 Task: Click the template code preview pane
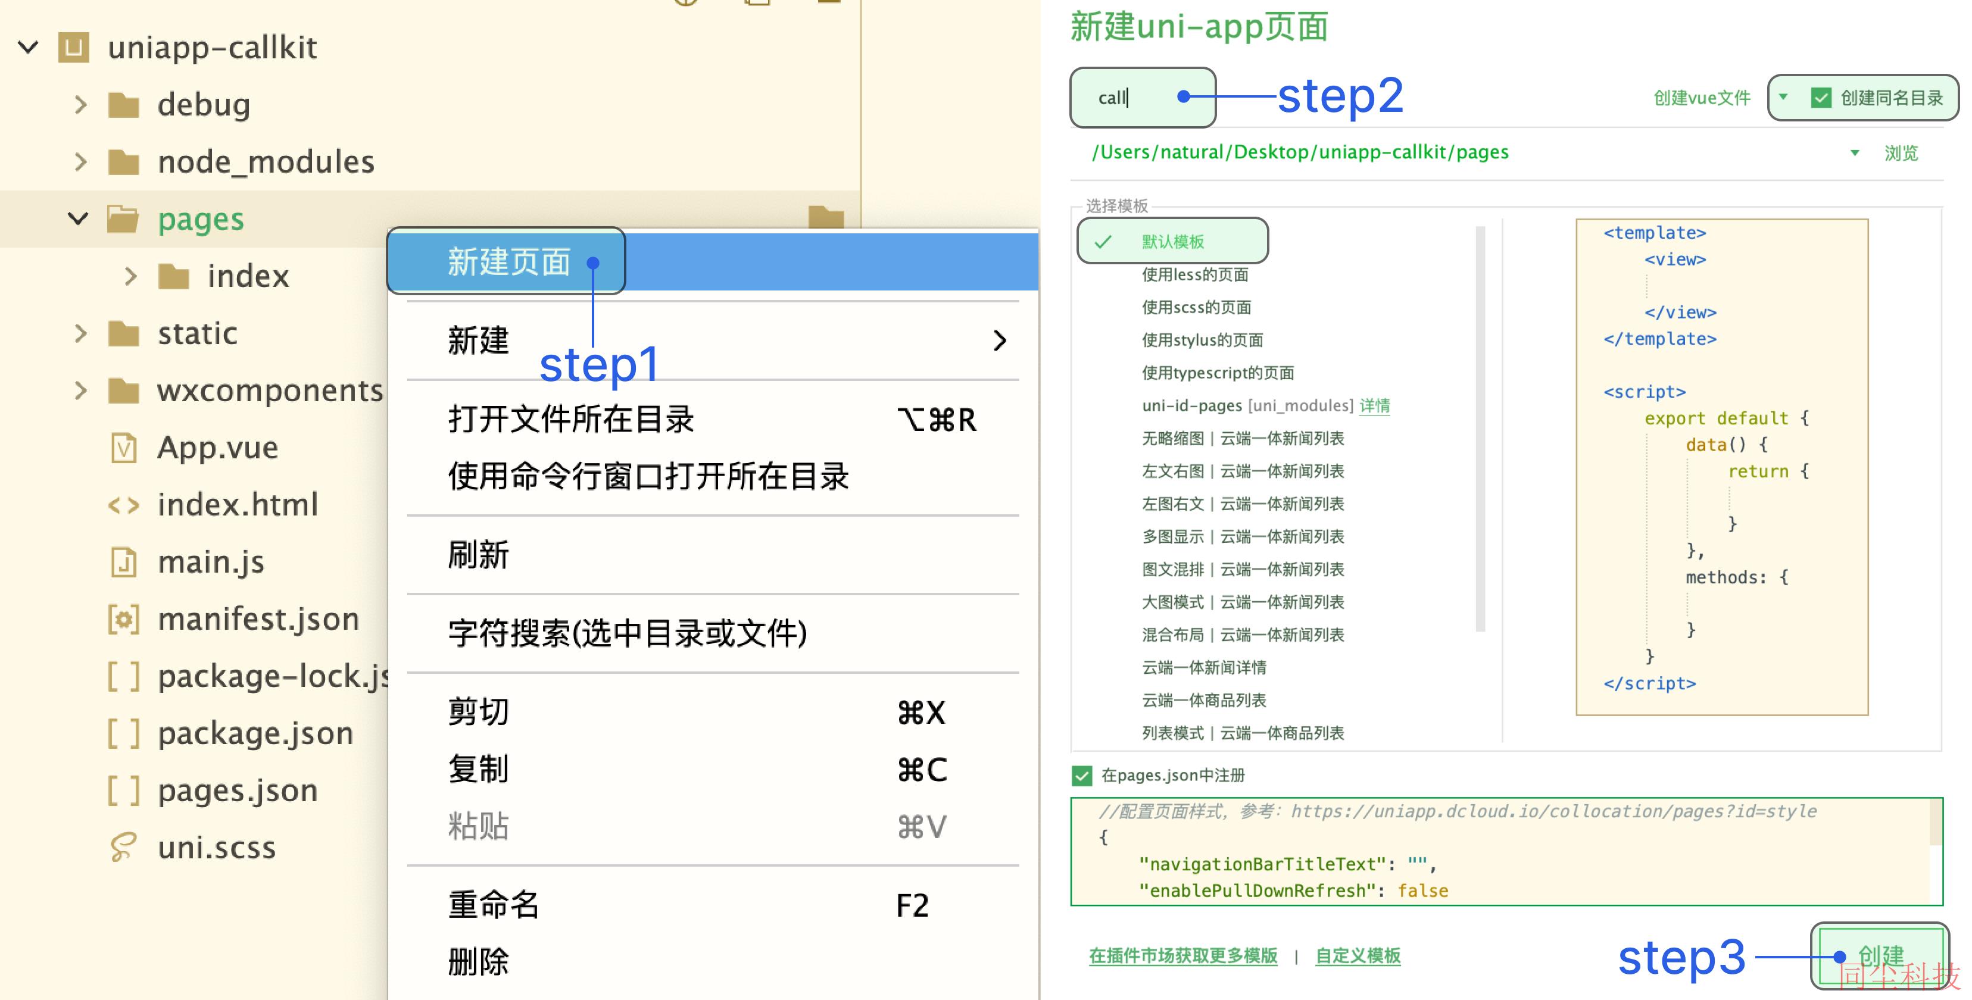tap(1722, 467)
